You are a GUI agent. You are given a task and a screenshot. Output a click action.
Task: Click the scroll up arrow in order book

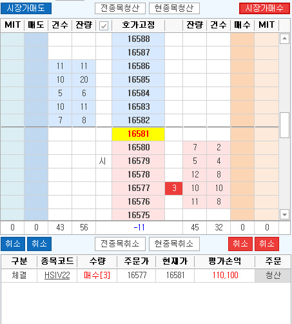coord(284,39)
